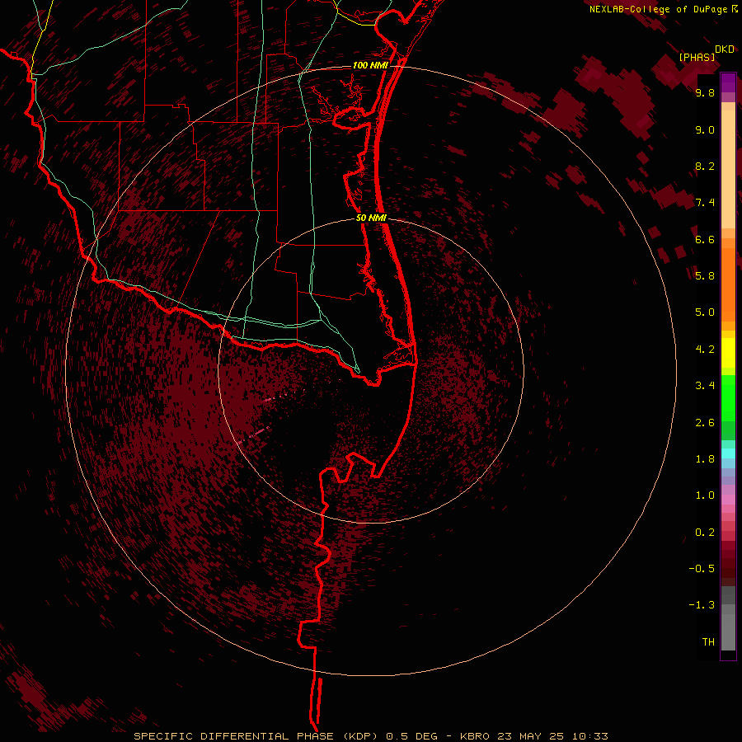Select the 8.2 scale label

pos(705,166)
